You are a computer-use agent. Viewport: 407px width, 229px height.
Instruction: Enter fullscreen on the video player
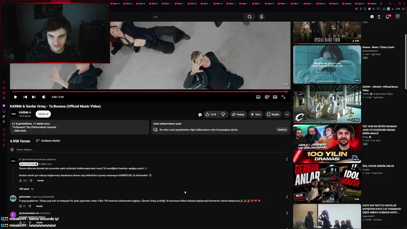pyautogui.click(x=283, y=97)
